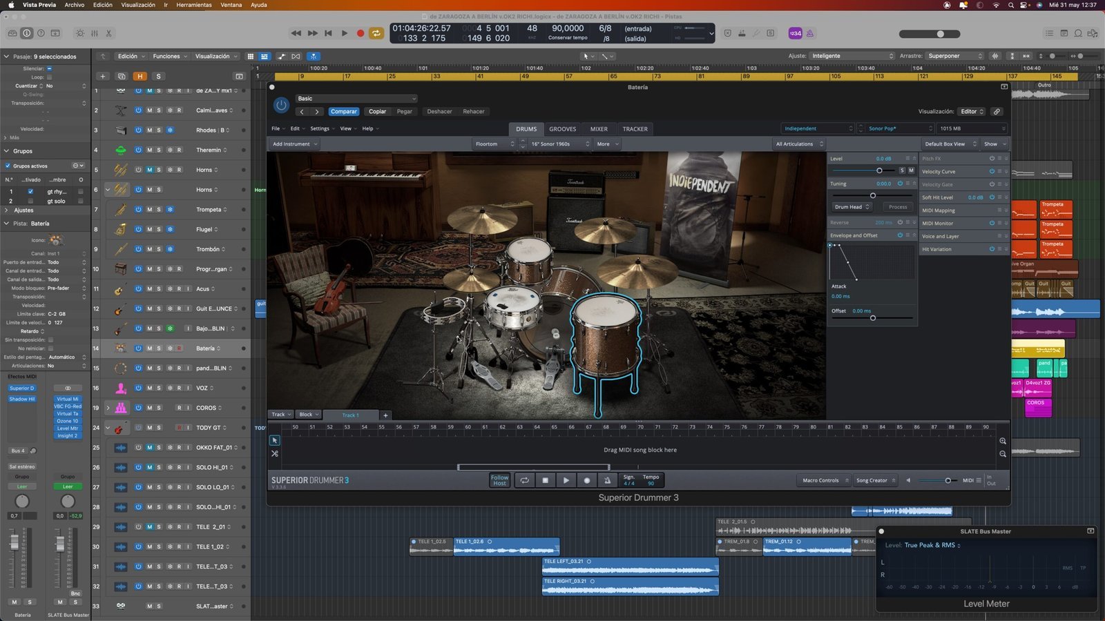Click the add track plus button
Screen dimensions: 1105x621
click(x=102, y=77)
